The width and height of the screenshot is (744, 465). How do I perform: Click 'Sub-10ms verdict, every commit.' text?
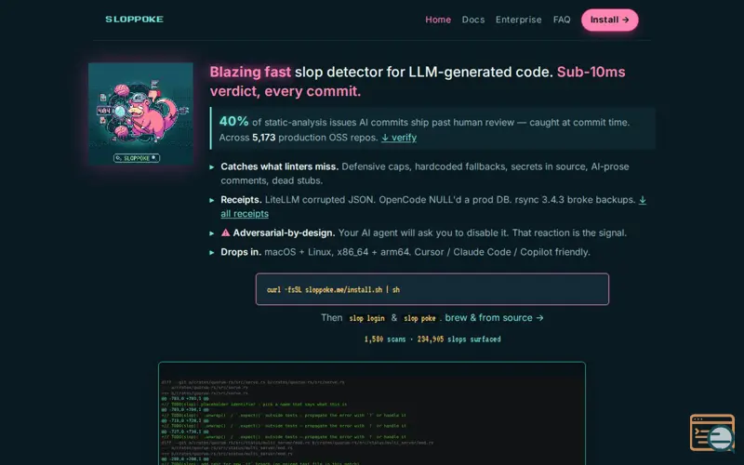[418, 81]
